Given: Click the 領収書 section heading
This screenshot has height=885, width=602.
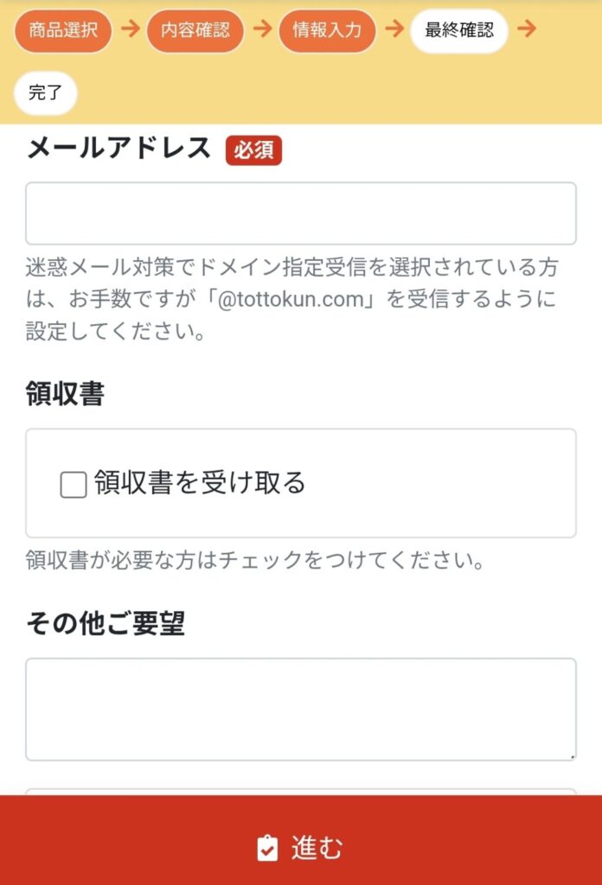Looking at the screenshot, I should coord(65,394).
